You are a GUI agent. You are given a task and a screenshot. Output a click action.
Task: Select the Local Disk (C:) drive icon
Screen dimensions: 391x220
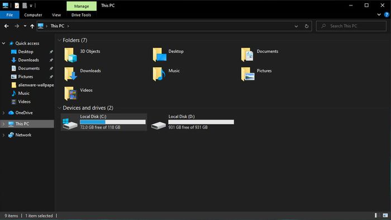pos(70,123)
